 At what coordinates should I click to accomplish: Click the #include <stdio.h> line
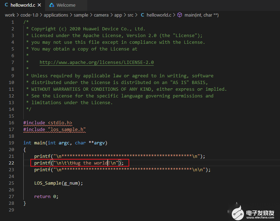tap(48, 123)
